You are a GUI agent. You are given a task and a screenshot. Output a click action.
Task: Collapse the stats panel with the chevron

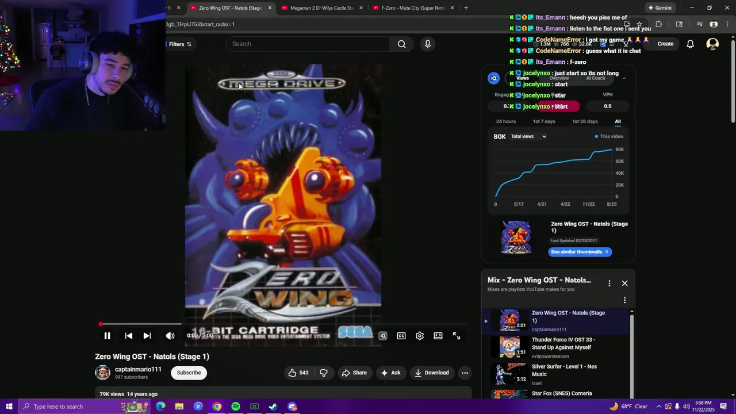click(624, 78)
